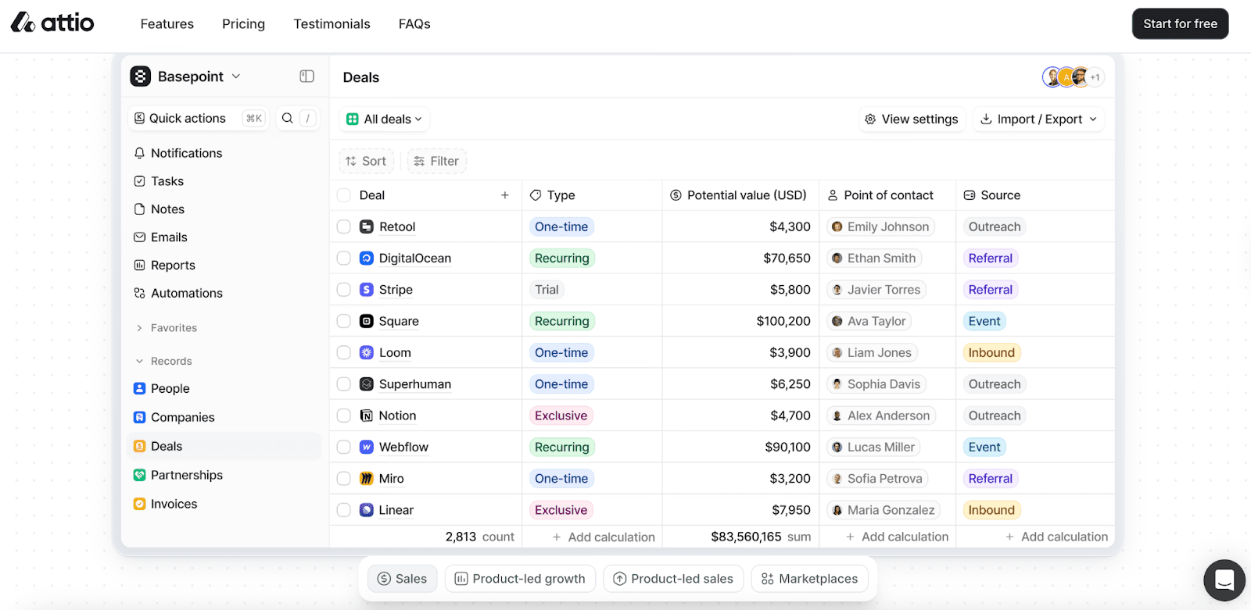Click the People record icon
Screen dimensions: 1251x610
[x=139, y=388]
